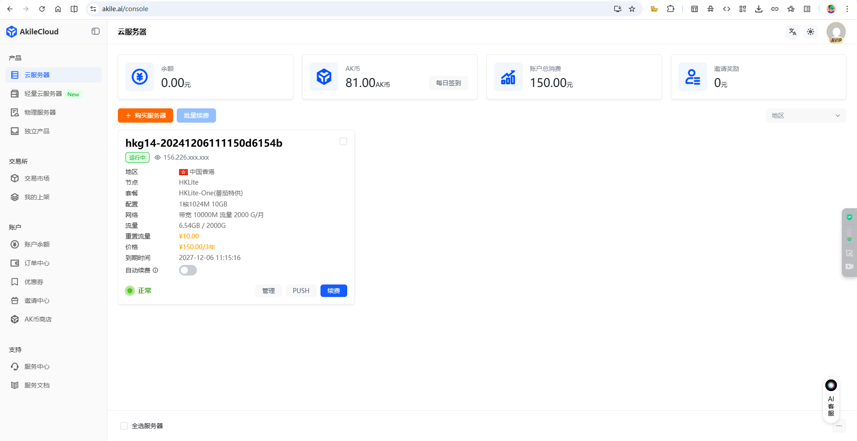
Task: Click the more options ellipsis button
Action: coord(839,426)
